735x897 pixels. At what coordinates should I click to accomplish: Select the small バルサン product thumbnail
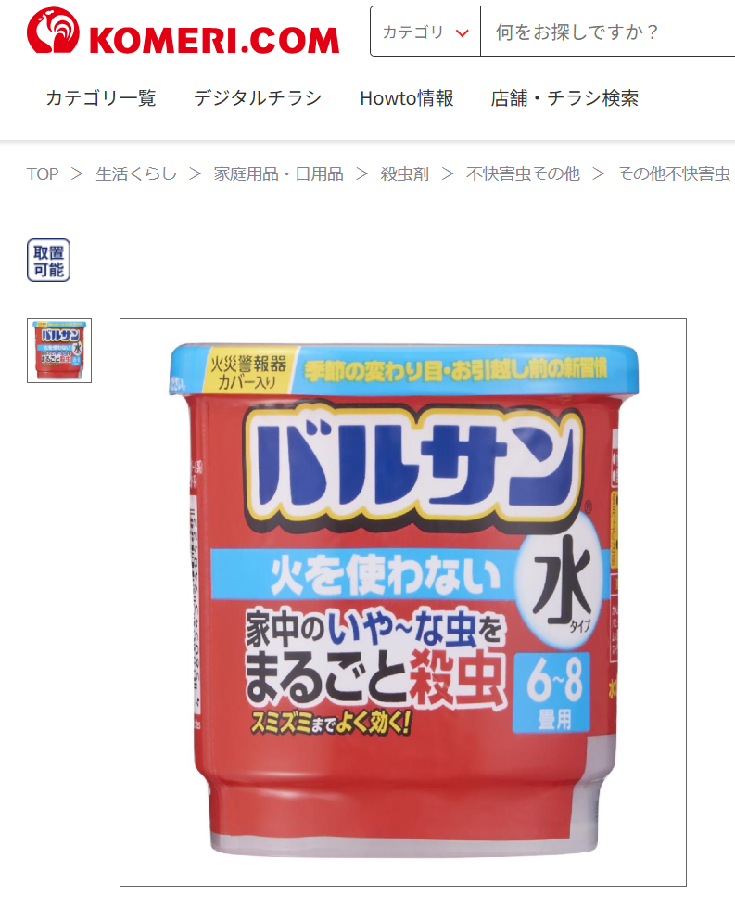click(x=59, y=351)
